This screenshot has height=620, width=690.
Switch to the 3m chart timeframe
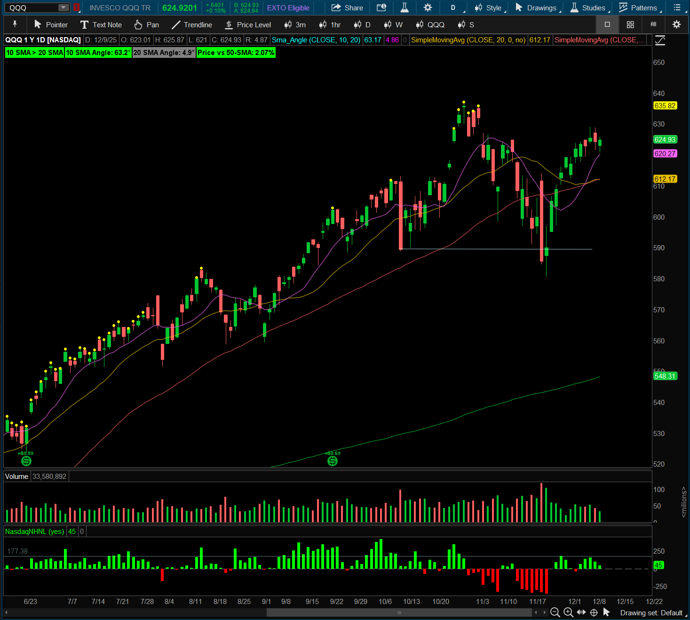point(295,24)
